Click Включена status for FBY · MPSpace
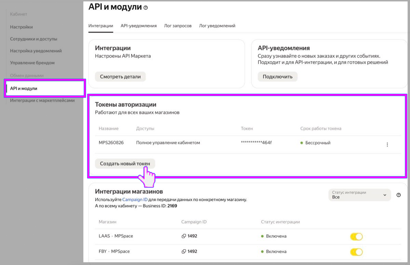 [276, 251]
